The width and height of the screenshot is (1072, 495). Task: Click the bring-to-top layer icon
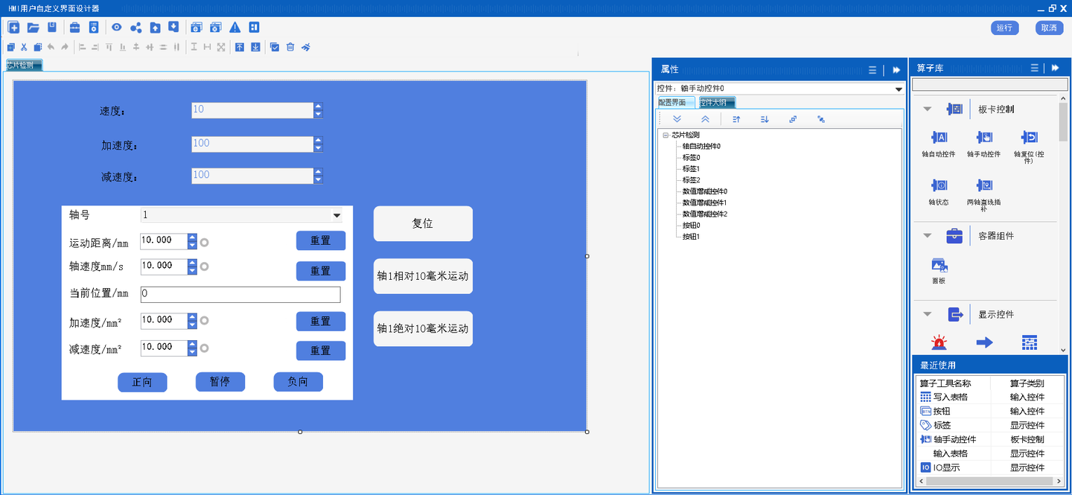point(240,47)
